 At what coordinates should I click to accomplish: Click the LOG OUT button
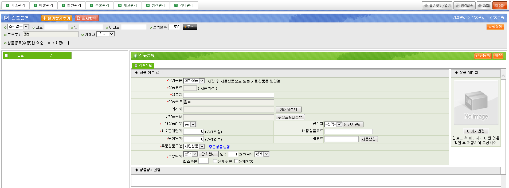499,5
